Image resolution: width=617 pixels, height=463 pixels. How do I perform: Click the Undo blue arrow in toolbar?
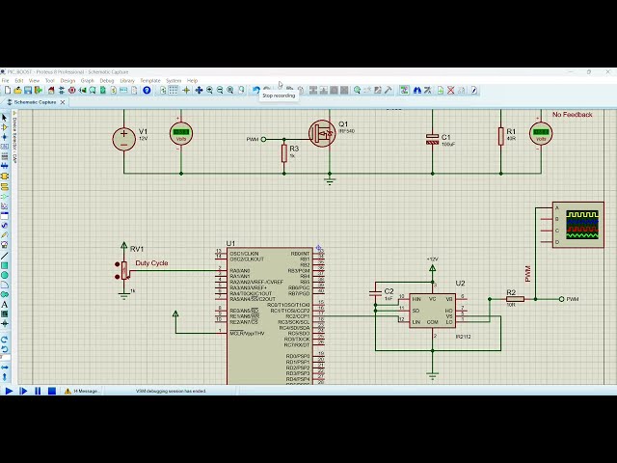tap(256, 91)
